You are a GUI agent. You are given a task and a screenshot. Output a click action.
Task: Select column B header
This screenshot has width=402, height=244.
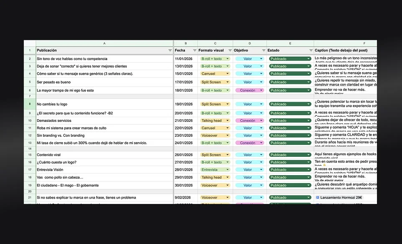[186, 43]
